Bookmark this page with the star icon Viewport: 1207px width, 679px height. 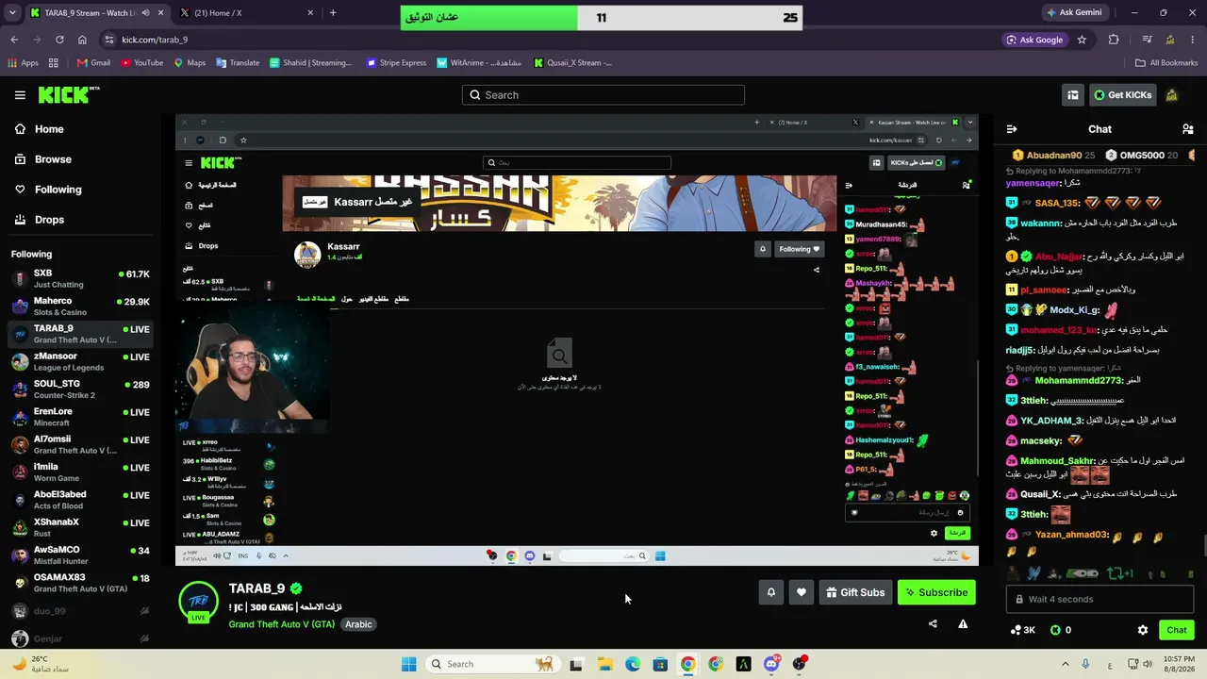pyautogui.click(x=1082, y=40)
